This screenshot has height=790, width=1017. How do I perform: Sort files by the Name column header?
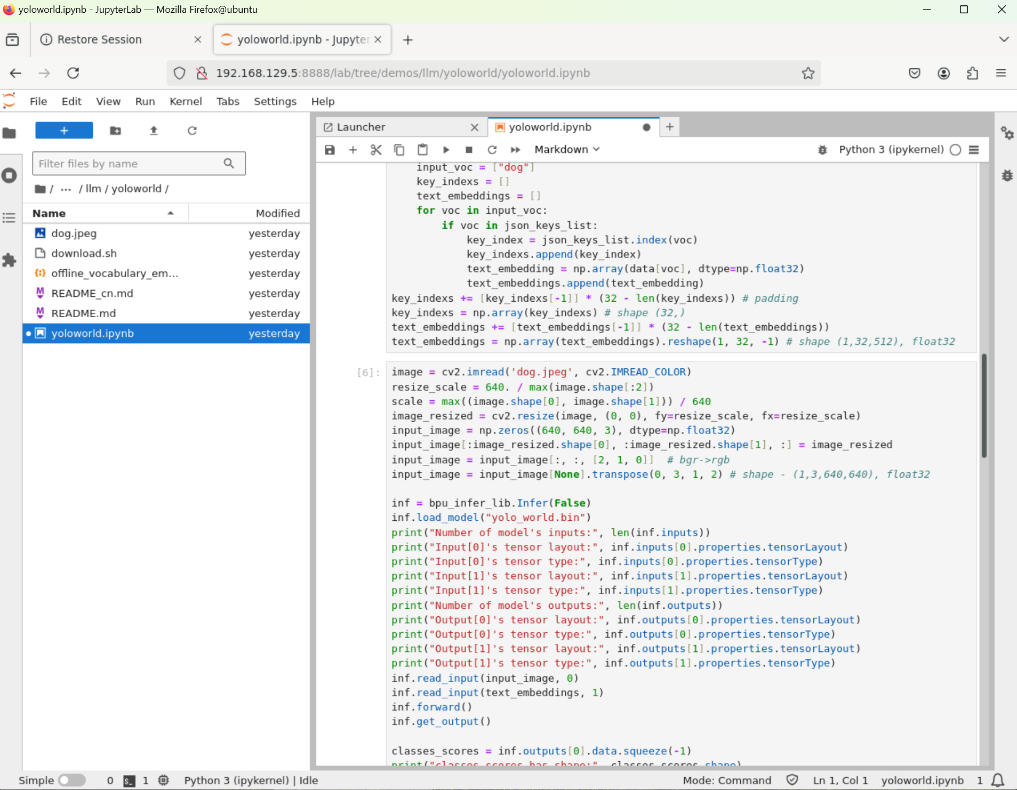pos(49,213)
